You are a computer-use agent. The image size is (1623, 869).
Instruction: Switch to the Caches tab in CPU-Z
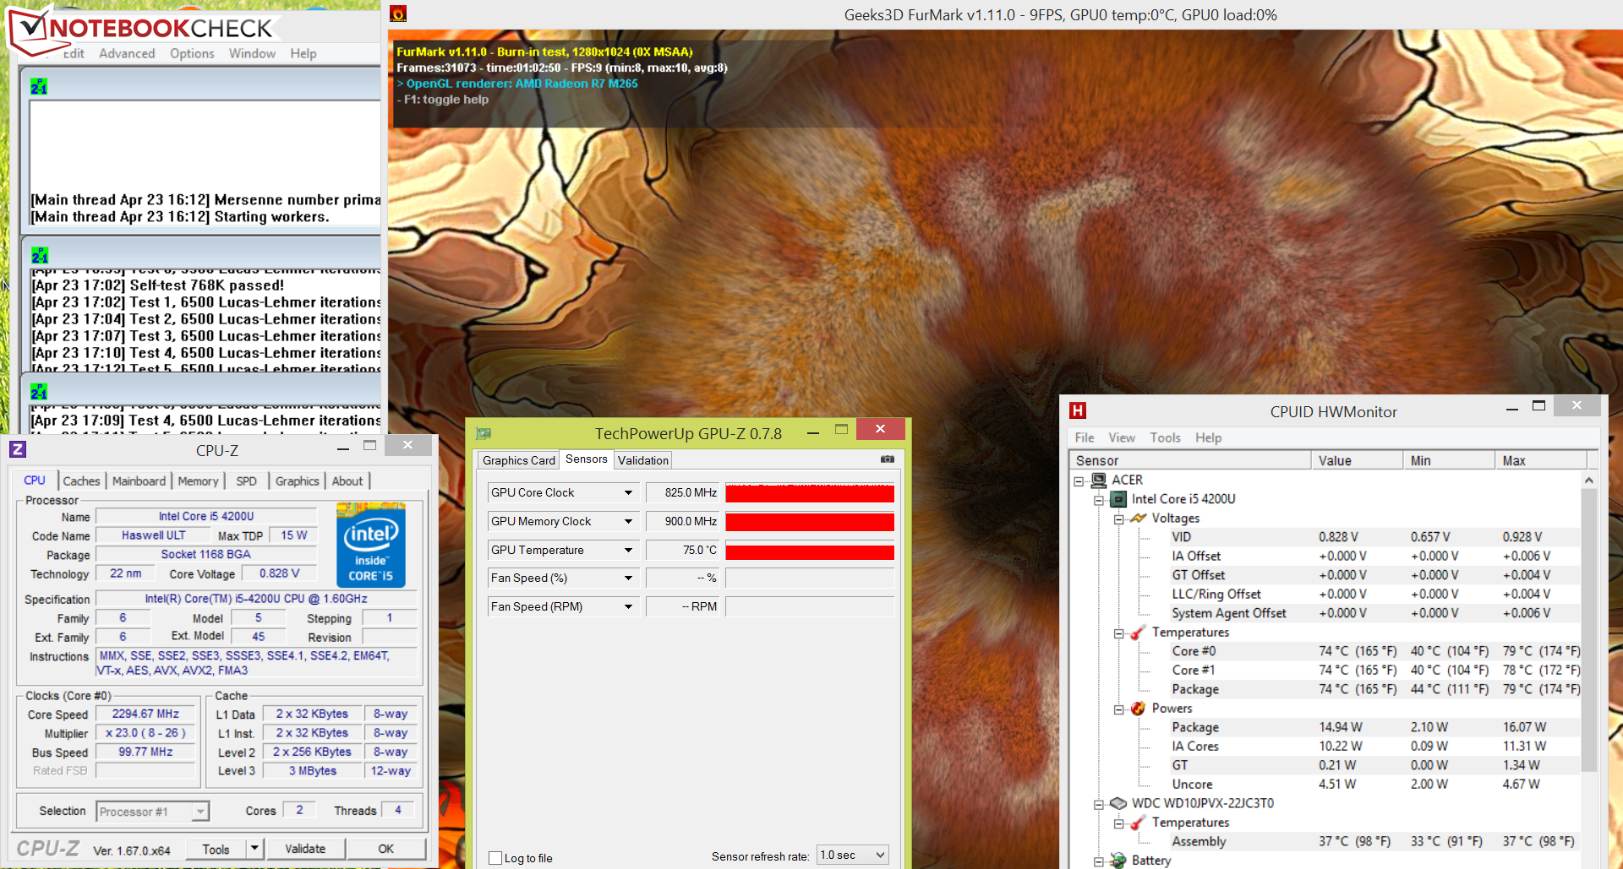click(x=81, y=481)
